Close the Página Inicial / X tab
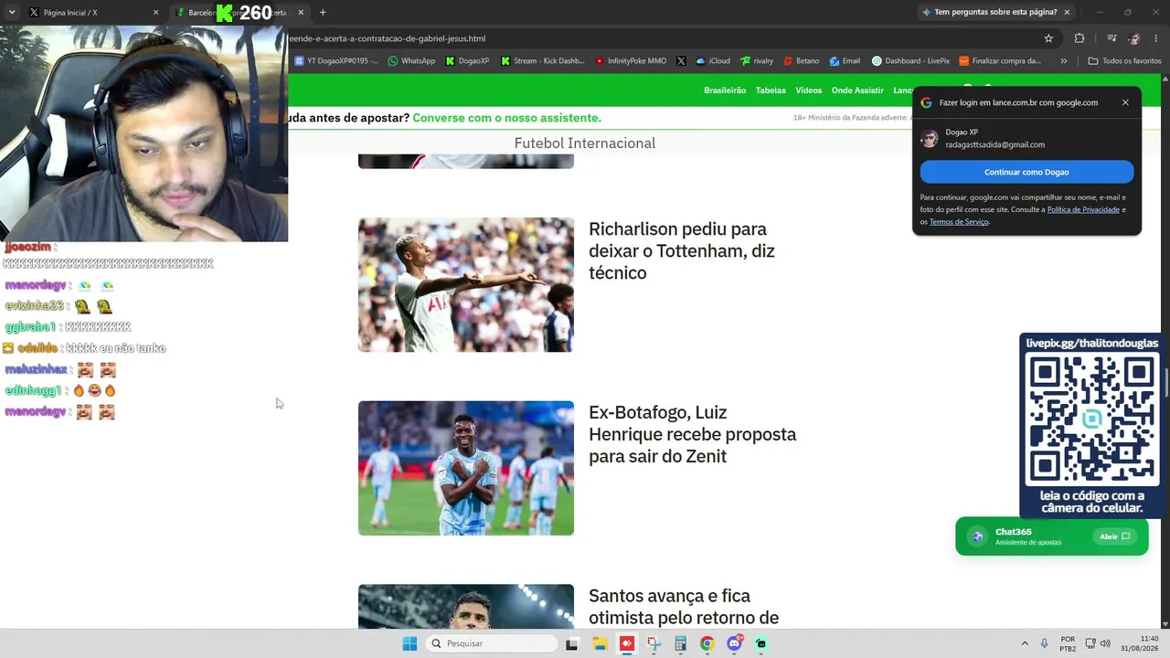This screenshot has width=1170, height=658. click(x=155, y=13)
